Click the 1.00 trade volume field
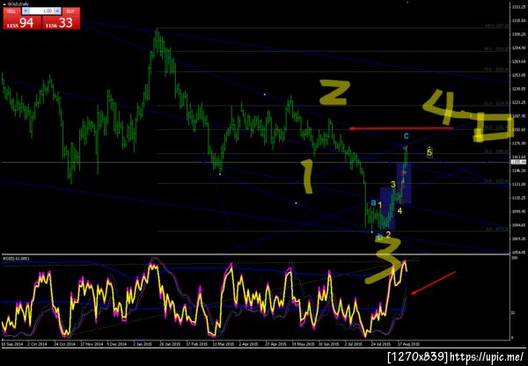Viewport: 528px width, 366px height. [42, 11]
